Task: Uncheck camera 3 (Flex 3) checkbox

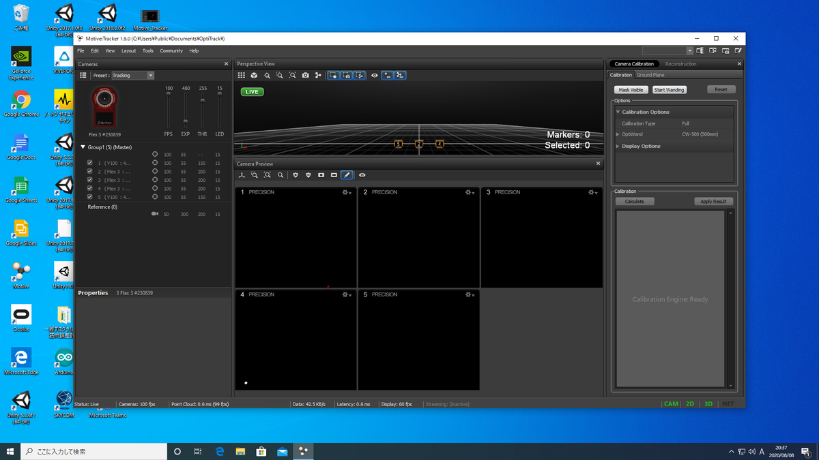Action: click(90, 180)
